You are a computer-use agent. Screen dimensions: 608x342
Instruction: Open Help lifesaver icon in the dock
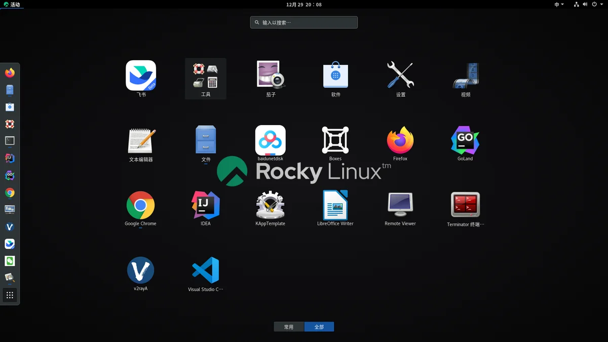tap(10, 124)
